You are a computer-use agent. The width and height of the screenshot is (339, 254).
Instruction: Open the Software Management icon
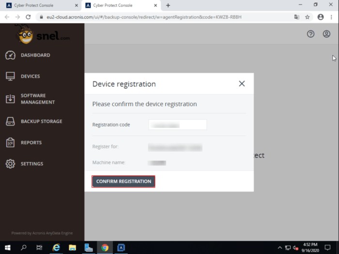[10, 99]
